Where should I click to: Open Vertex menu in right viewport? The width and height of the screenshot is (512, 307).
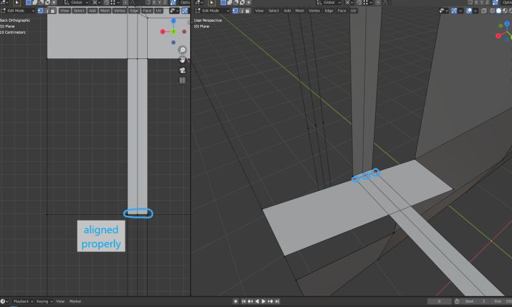click(314, 11)
